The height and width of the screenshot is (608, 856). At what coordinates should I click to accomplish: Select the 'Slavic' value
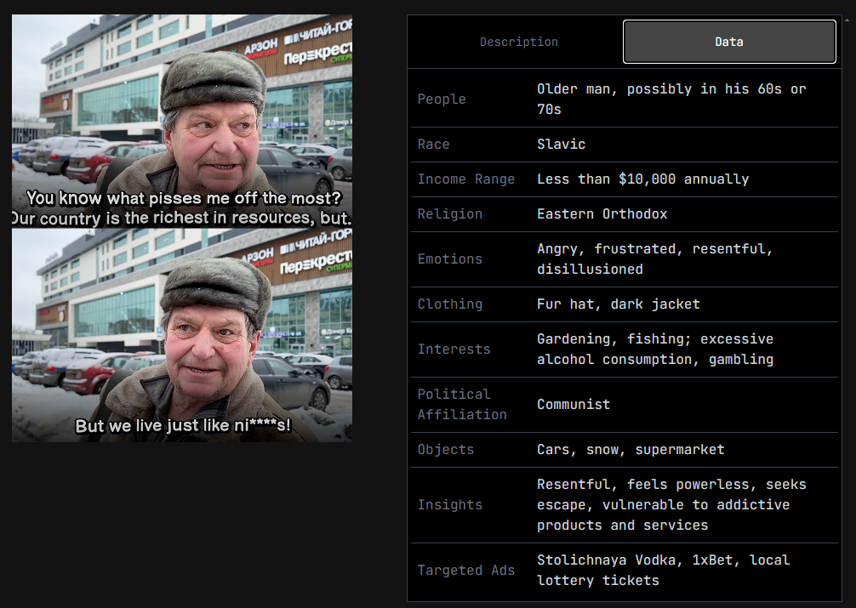tap(562, 145)
